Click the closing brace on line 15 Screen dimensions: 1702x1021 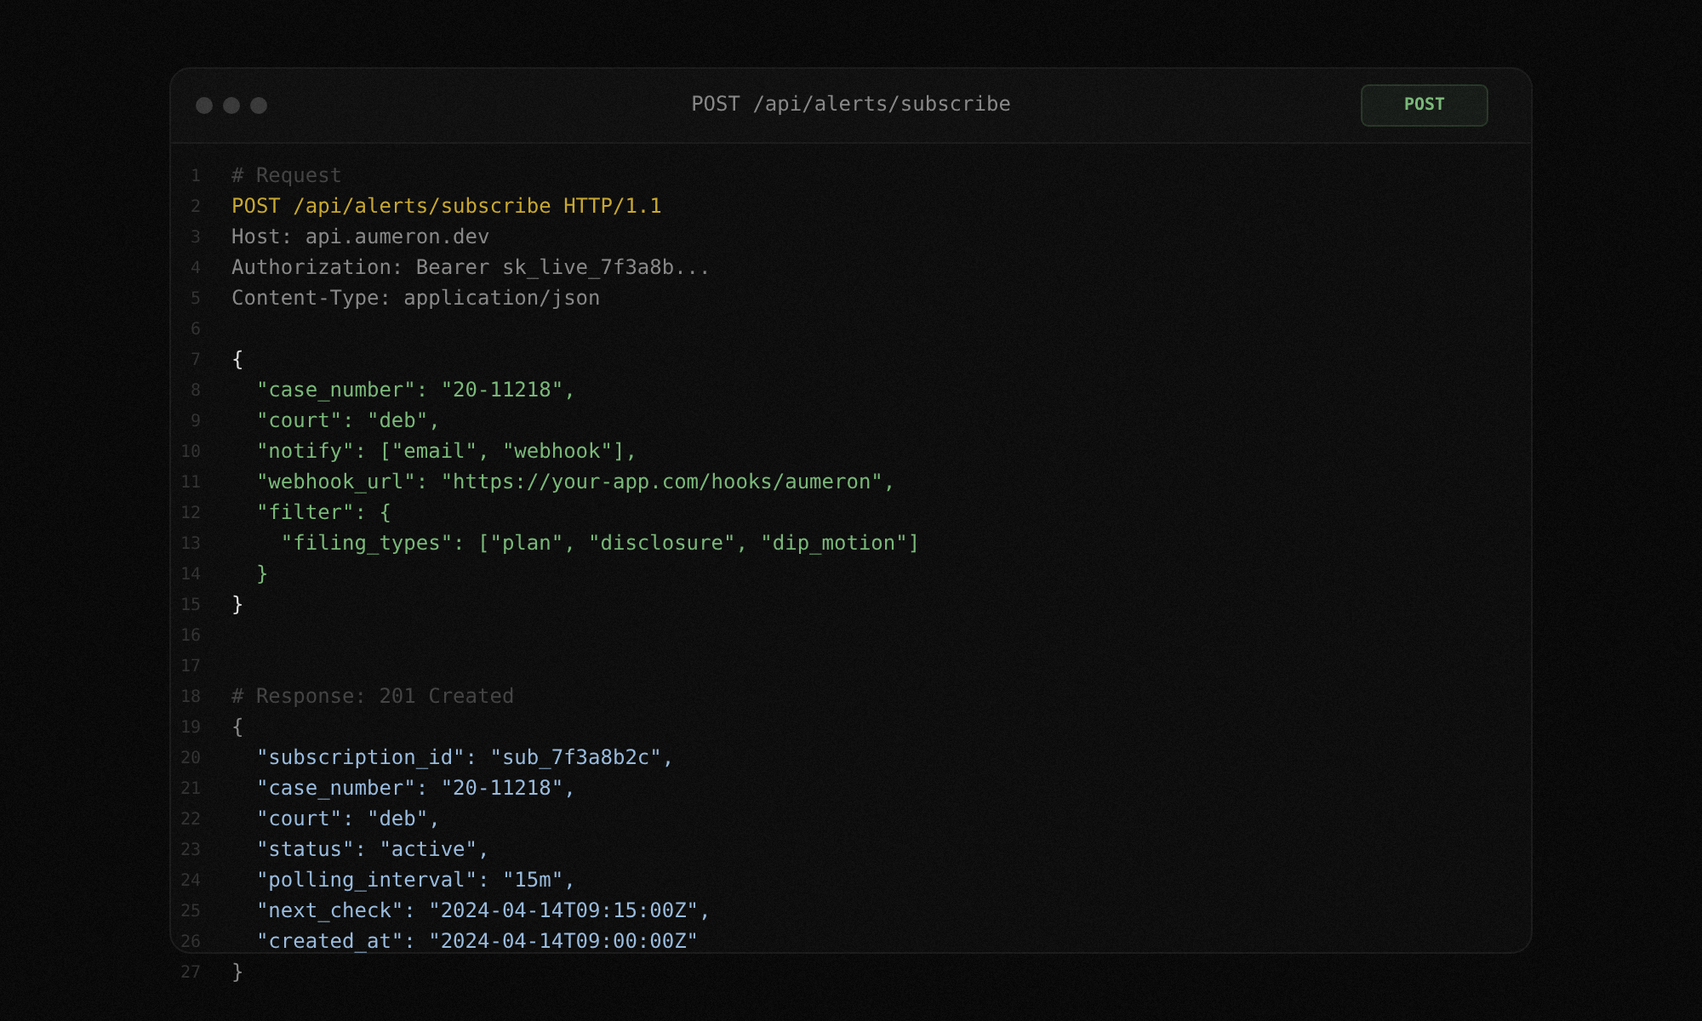[237, 604]
